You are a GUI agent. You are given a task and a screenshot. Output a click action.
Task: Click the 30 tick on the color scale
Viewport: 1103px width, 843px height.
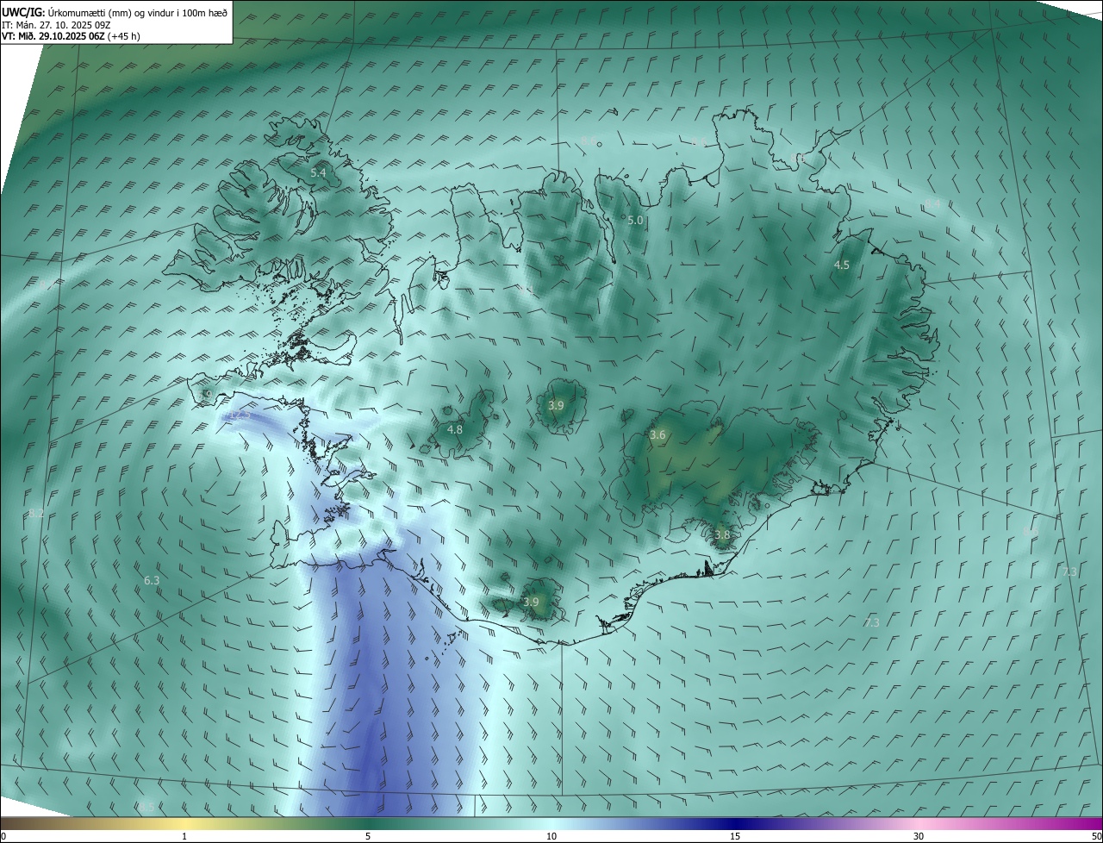(919, 836)
